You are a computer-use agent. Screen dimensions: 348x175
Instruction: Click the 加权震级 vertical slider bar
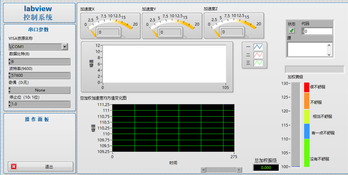tap(296, 125)
